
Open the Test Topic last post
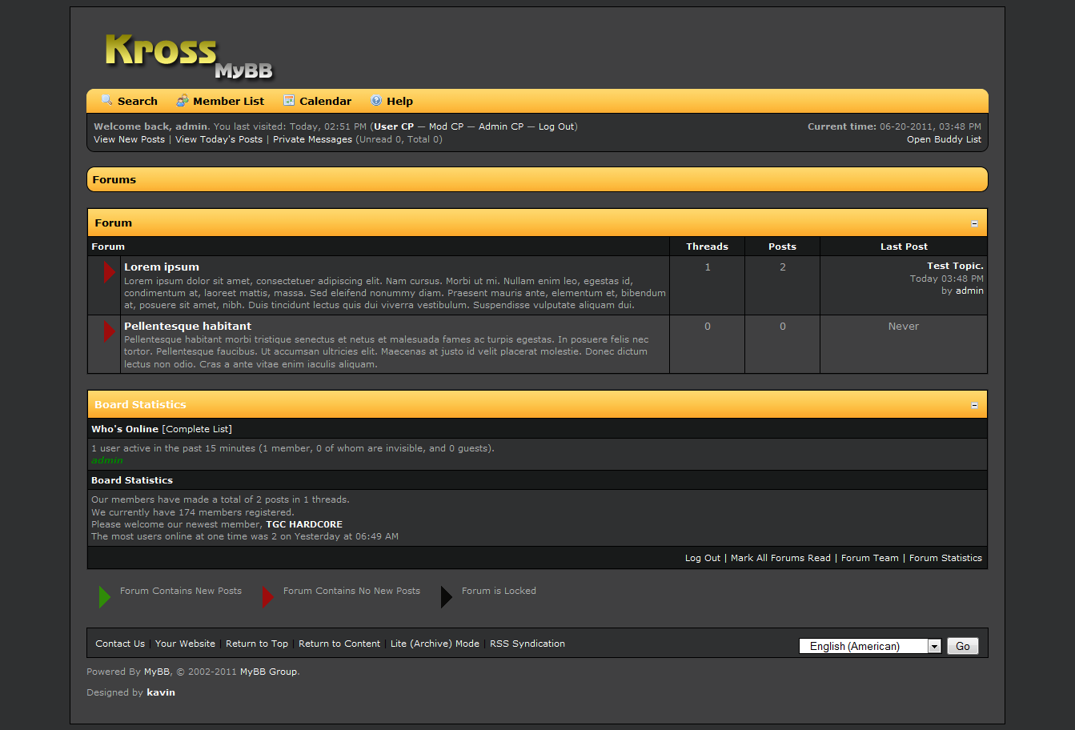(x=954, y=266)
